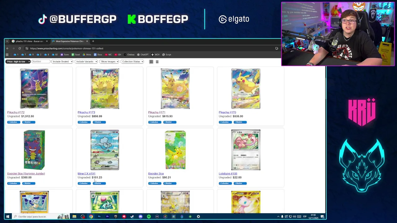
Task: Open the Pikachu #172 link
Action: (x=16, y=112)
